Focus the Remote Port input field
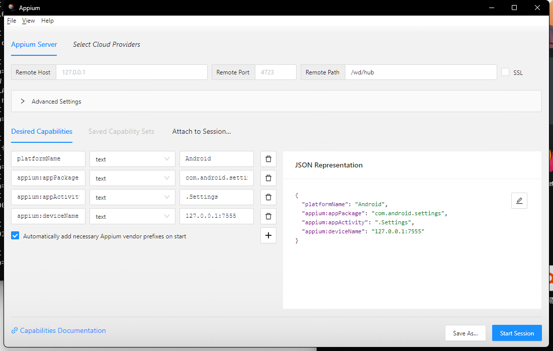The width and height of the screenshot is (553, 351). [275, 72]
